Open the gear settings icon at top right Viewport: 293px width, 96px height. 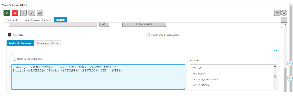click(278, 13)
